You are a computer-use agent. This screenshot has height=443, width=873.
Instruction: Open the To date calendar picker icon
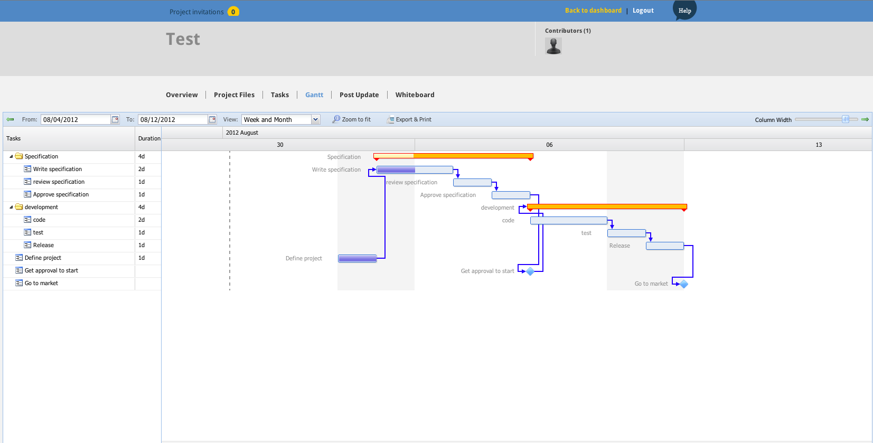click(212, 119)
